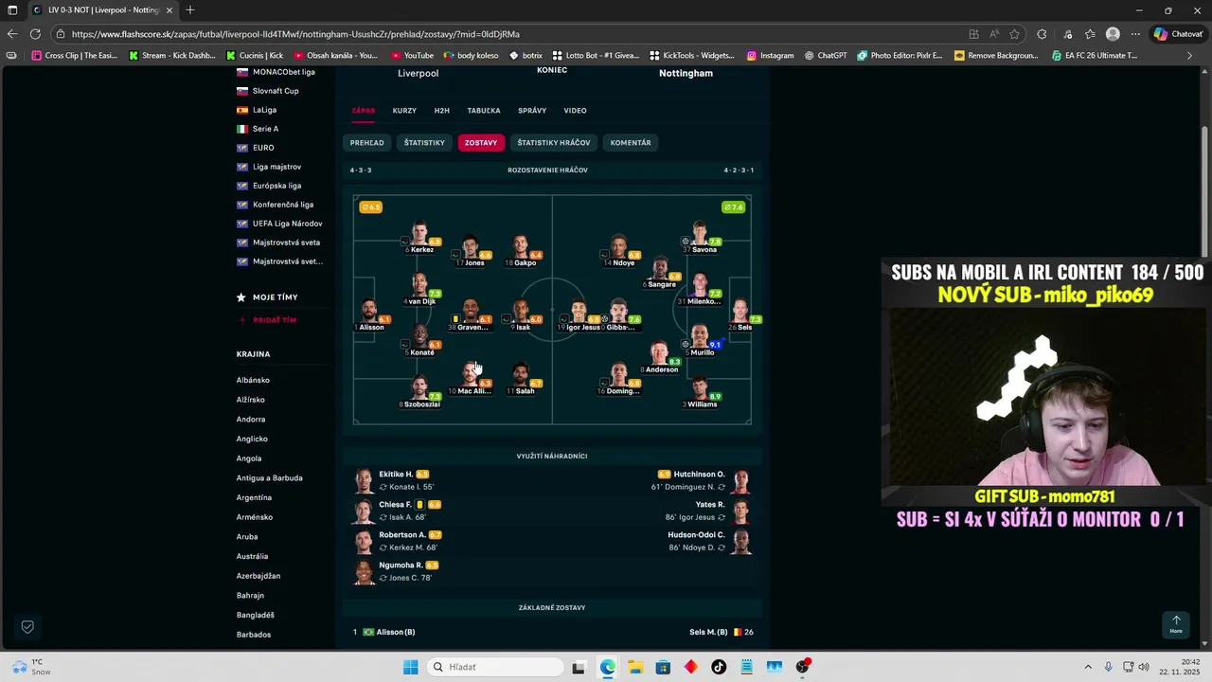Open the SPRÁVY tab

click(532, 111)
